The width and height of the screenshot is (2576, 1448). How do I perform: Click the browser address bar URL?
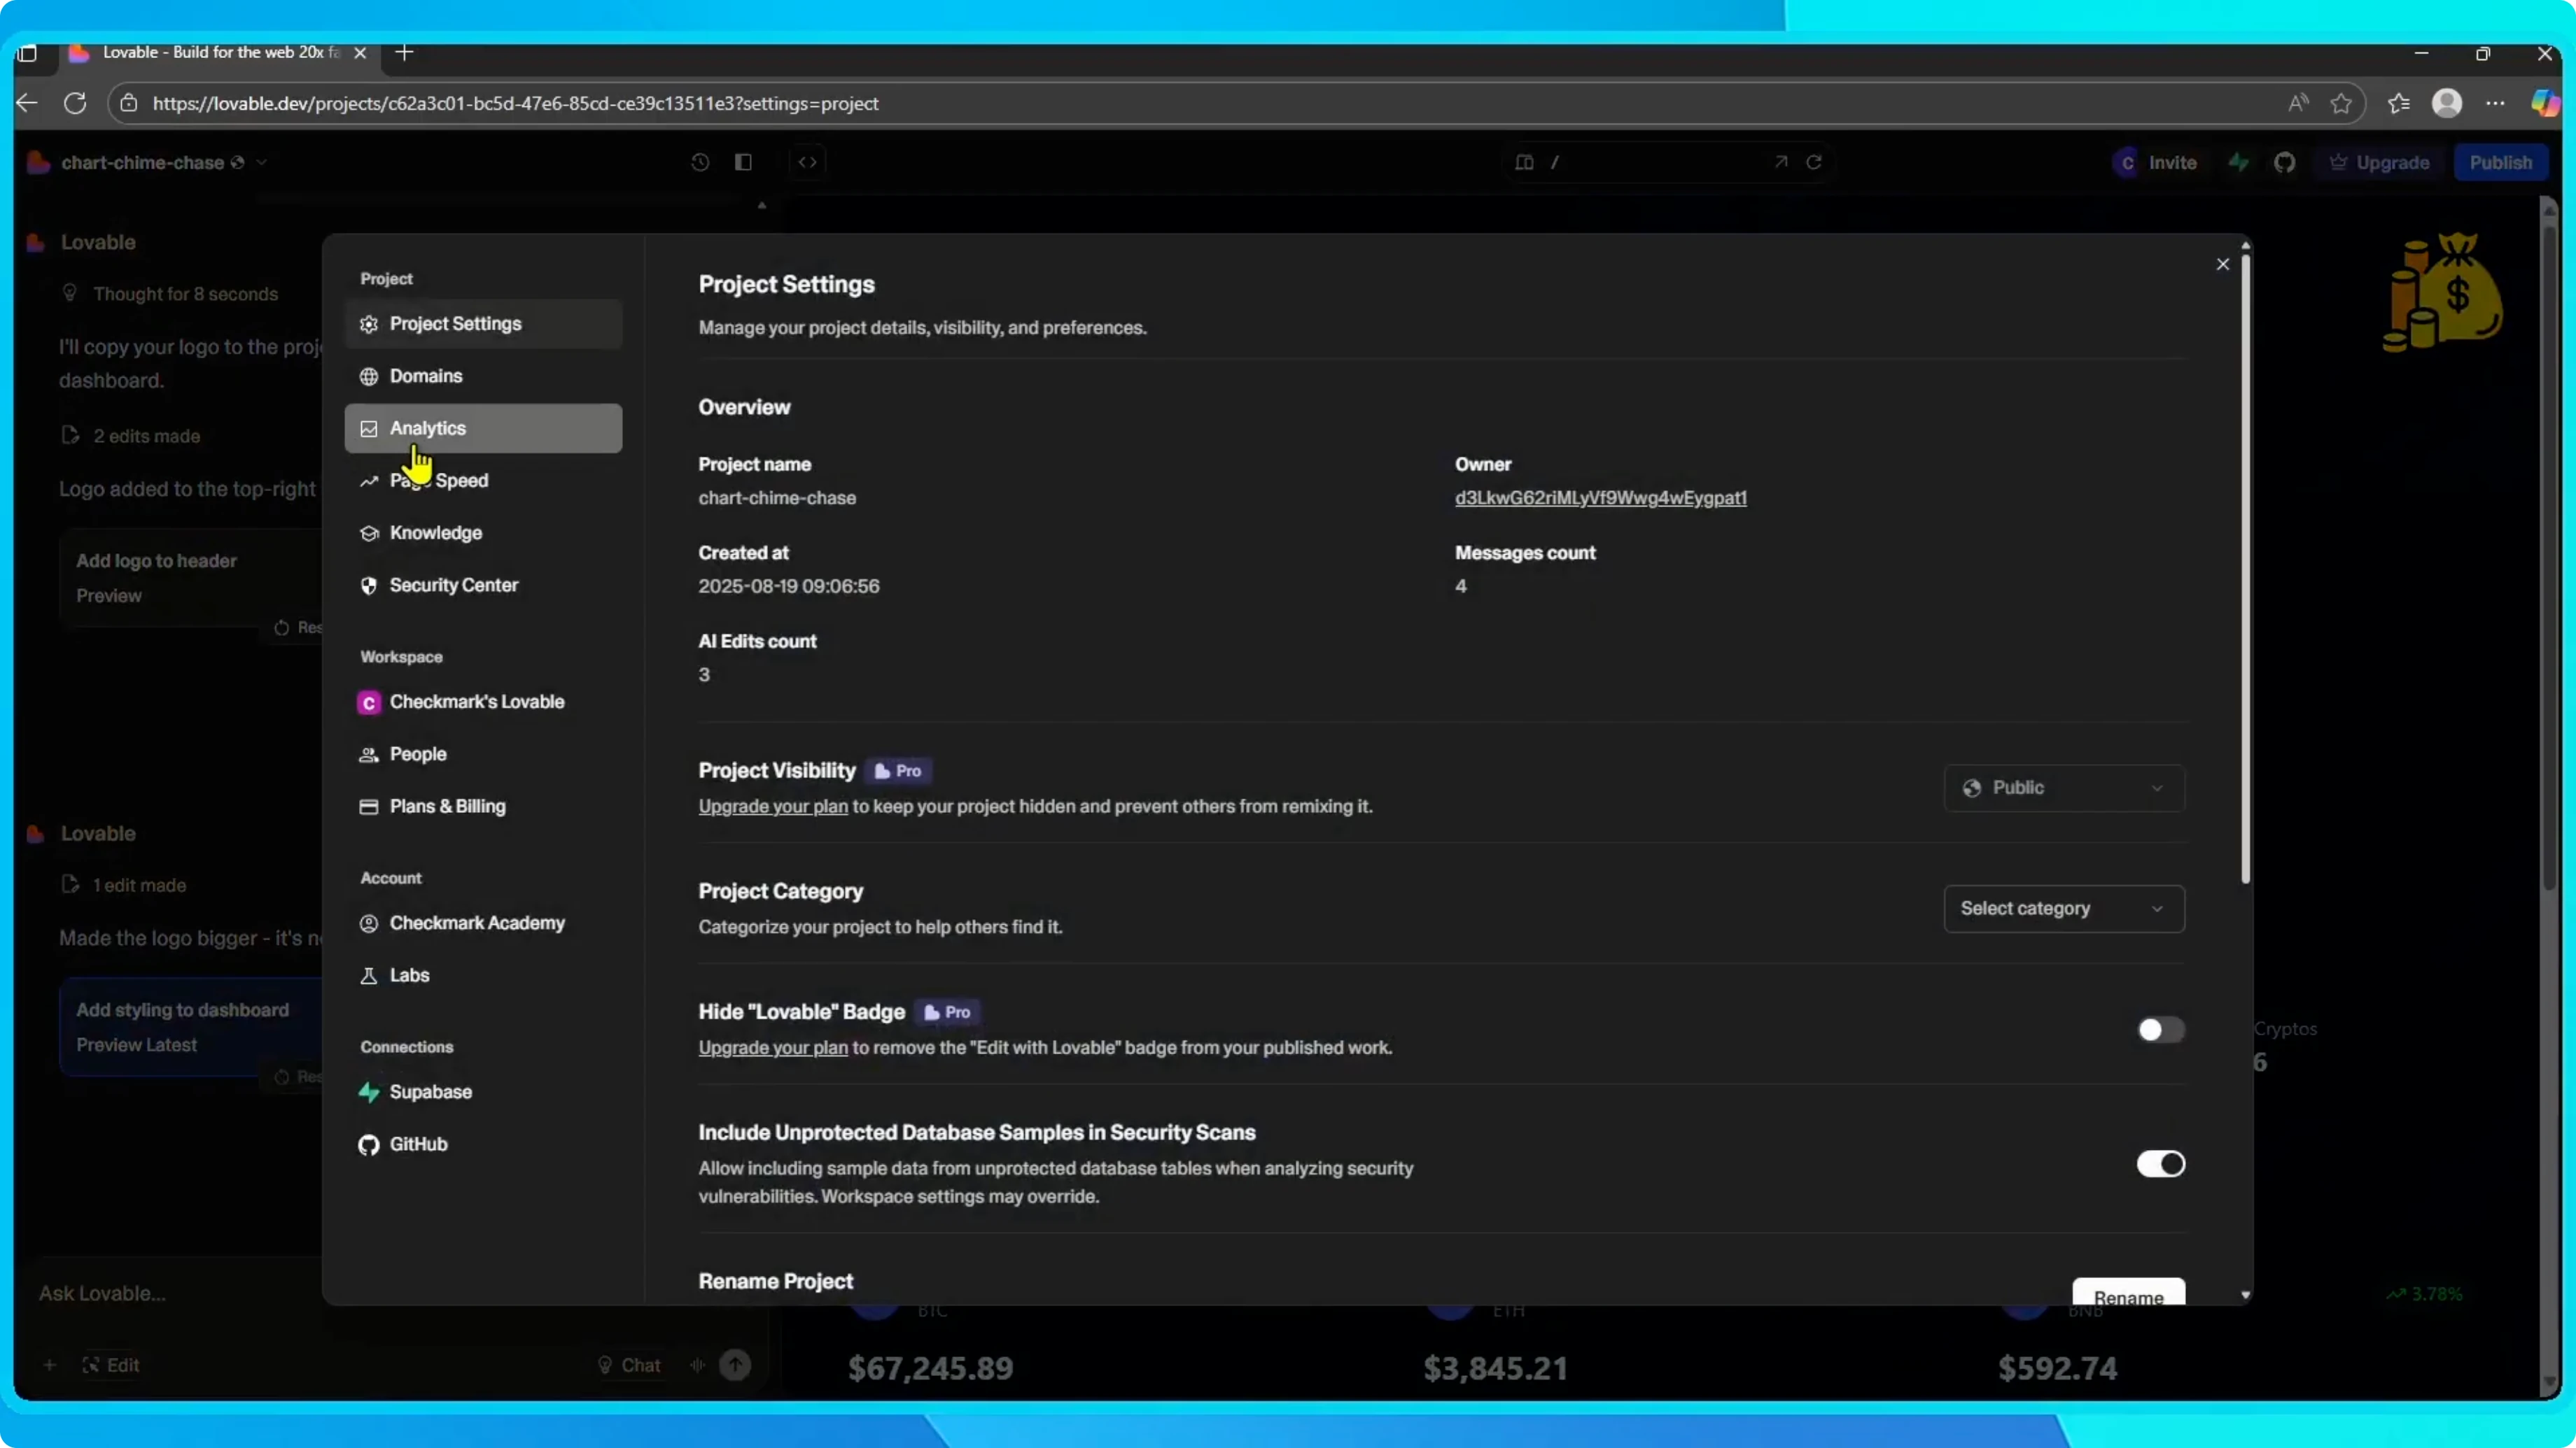point(515,103)
